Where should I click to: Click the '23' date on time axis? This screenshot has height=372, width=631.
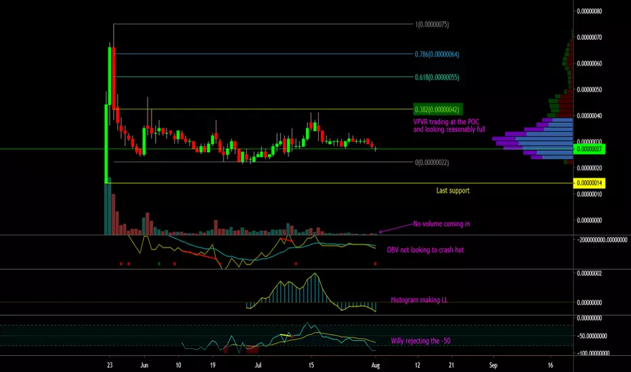(x=110, y=365)
